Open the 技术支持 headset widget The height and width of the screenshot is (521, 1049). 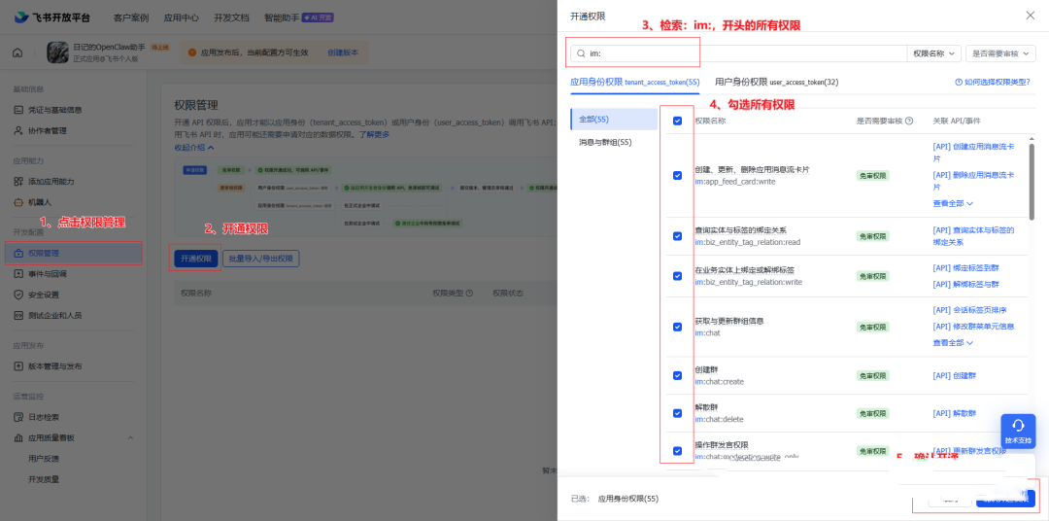[x=1018, y=432]
